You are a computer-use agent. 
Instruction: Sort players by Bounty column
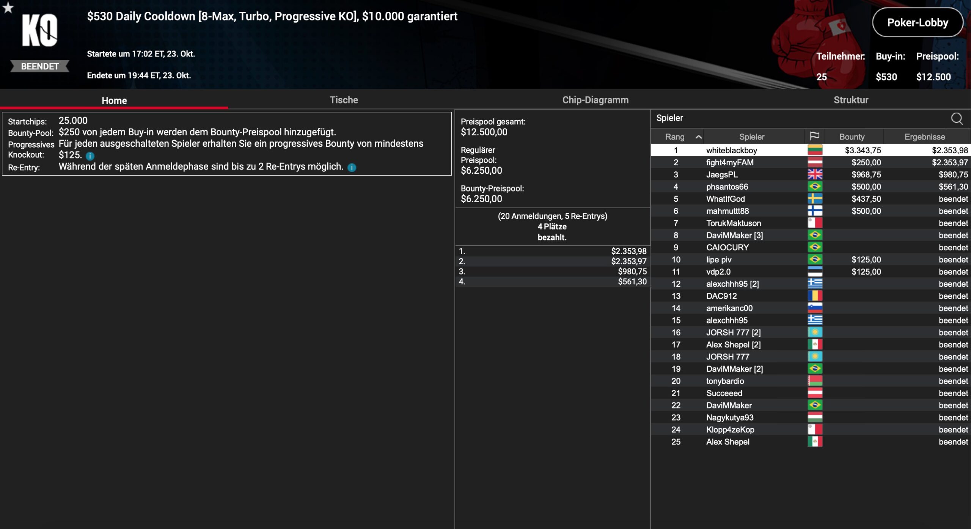[x=852, y=137]
